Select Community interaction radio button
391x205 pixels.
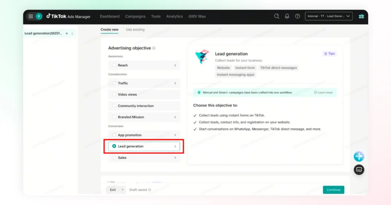click(x=114, y=106)
